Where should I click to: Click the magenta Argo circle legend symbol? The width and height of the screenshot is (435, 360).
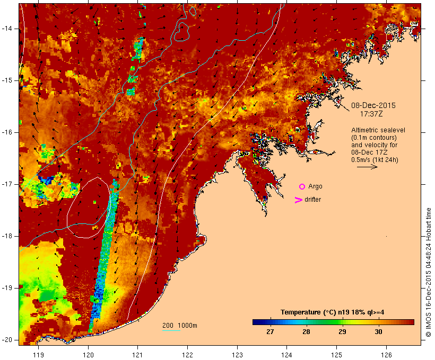pyautogui.click(x=302, y=187)
